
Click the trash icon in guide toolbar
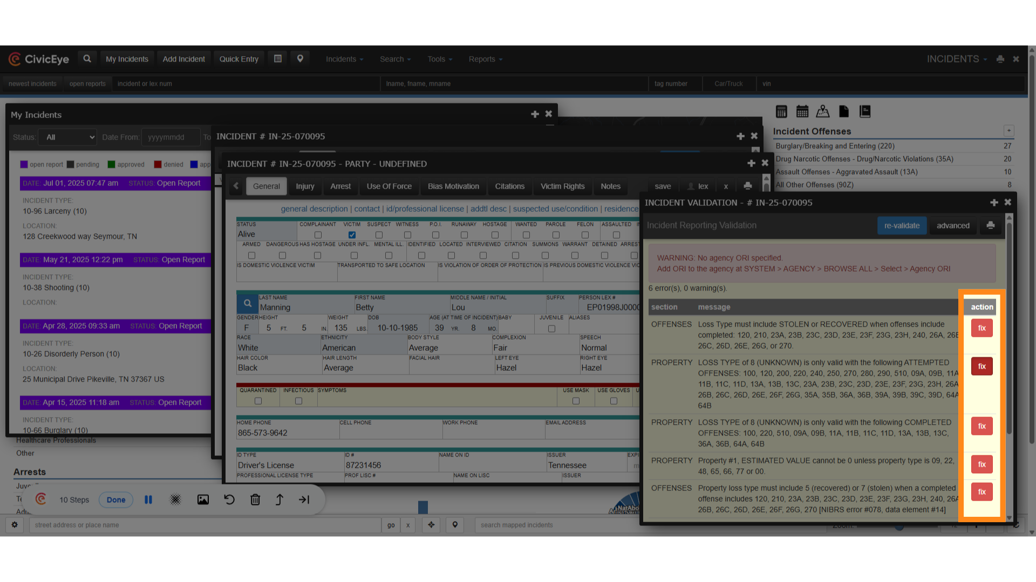point(255,500)
